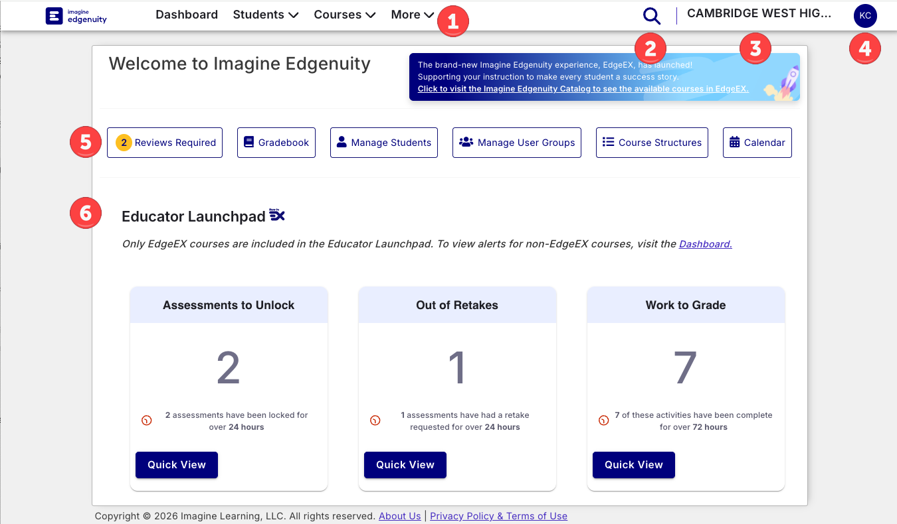Image resolution: width=897 pixels, height=524 pixels.
Task: Follow the Dashboard link in Launchpad note
Action: (x=706, y=244)
